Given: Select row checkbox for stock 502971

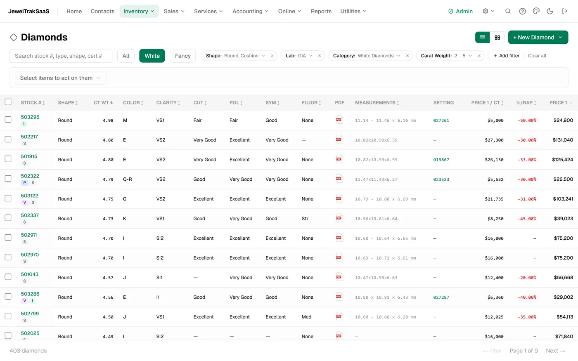Looking at the screenshot, I should point(8,238).
